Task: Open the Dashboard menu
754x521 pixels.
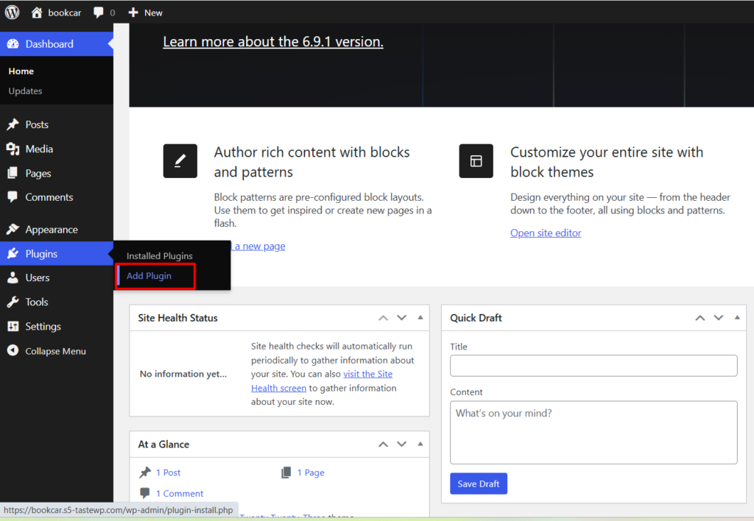Action: pyautogui.click(x=57, y=43)
